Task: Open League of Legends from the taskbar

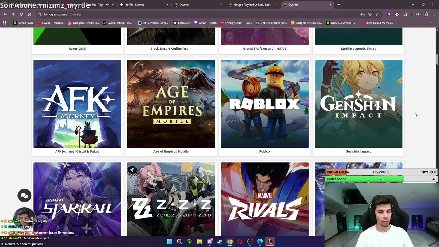Action: coord(270,242)
